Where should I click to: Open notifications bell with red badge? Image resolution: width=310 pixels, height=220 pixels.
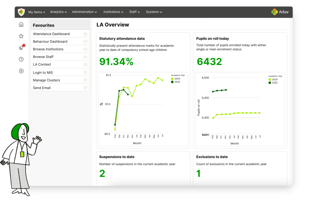coord(21,48)
